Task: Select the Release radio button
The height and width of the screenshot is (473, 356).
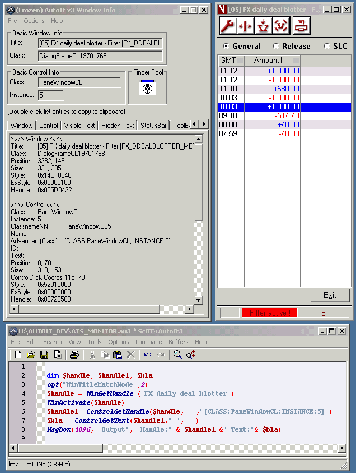Action: tap(275, 46)
